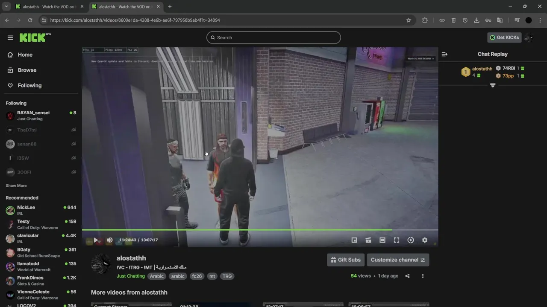Expand the chat leaderboard arrow

(x=493, y=85)
